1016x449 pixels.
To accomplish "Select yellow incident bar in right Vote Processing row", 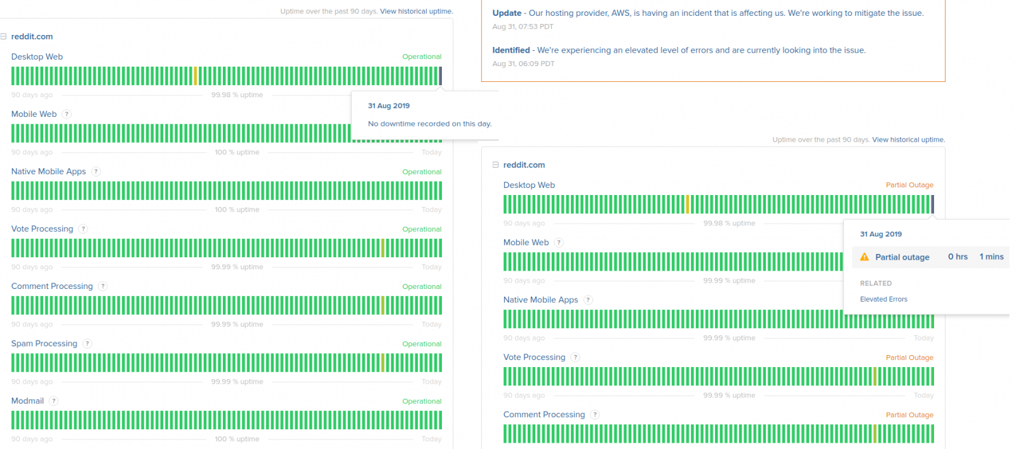I will [875, 377].
